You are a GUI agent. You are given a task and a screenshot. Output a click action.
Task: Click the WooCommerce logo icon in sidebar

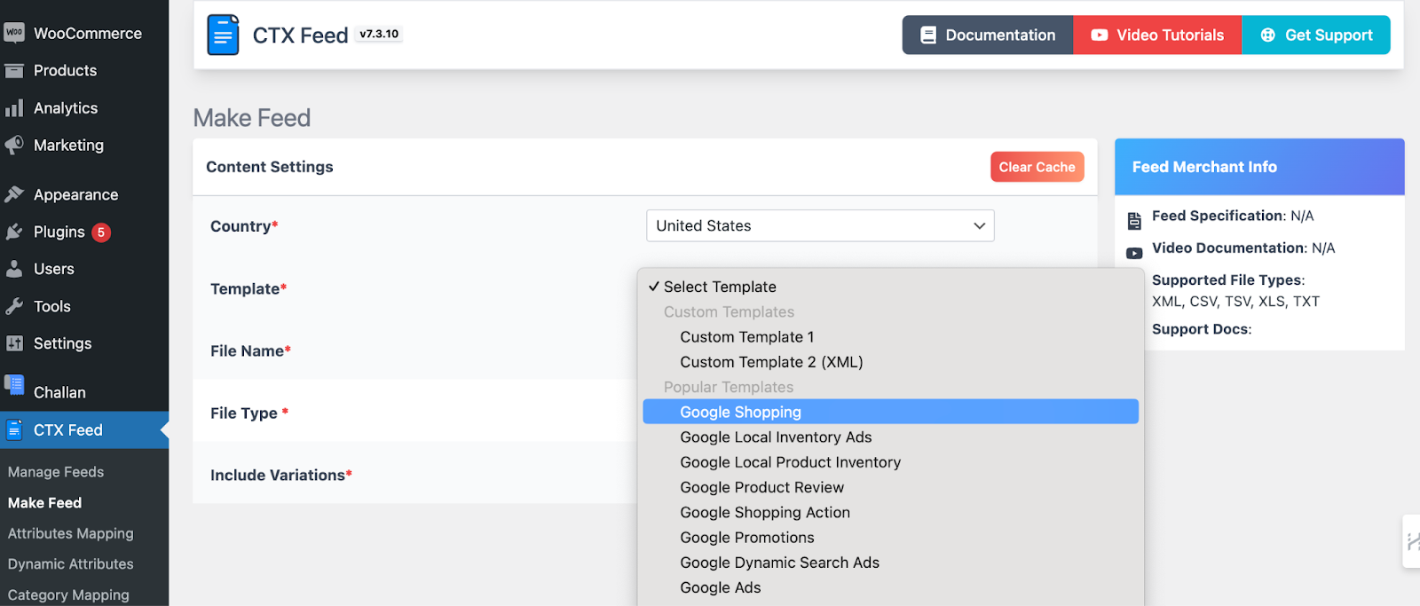(x=14, y=33)
